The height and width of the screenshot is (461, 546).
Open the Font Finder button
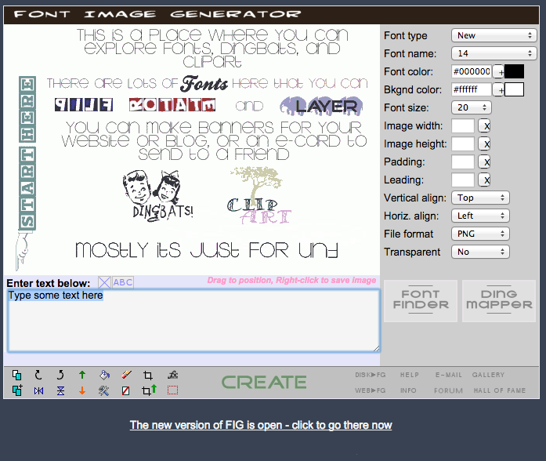pos(421,301)
